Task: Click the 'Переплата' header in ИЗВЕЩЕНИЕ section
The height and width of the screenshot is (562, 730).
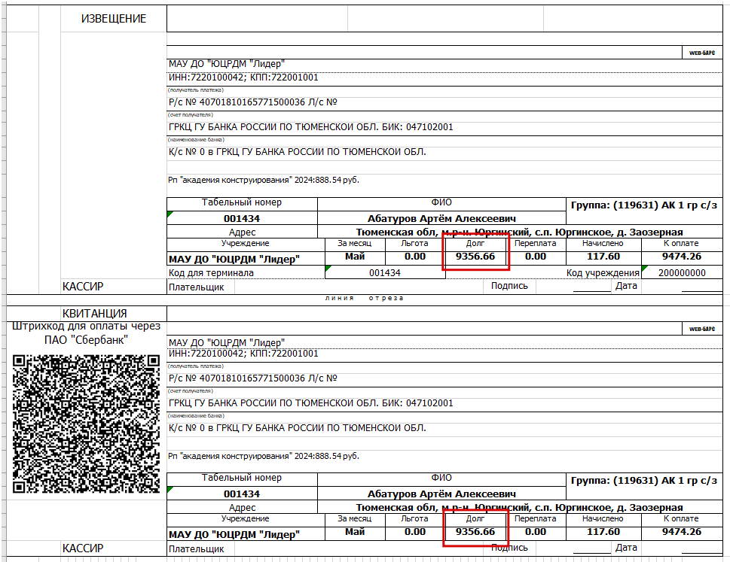Action: coord(536,243)
